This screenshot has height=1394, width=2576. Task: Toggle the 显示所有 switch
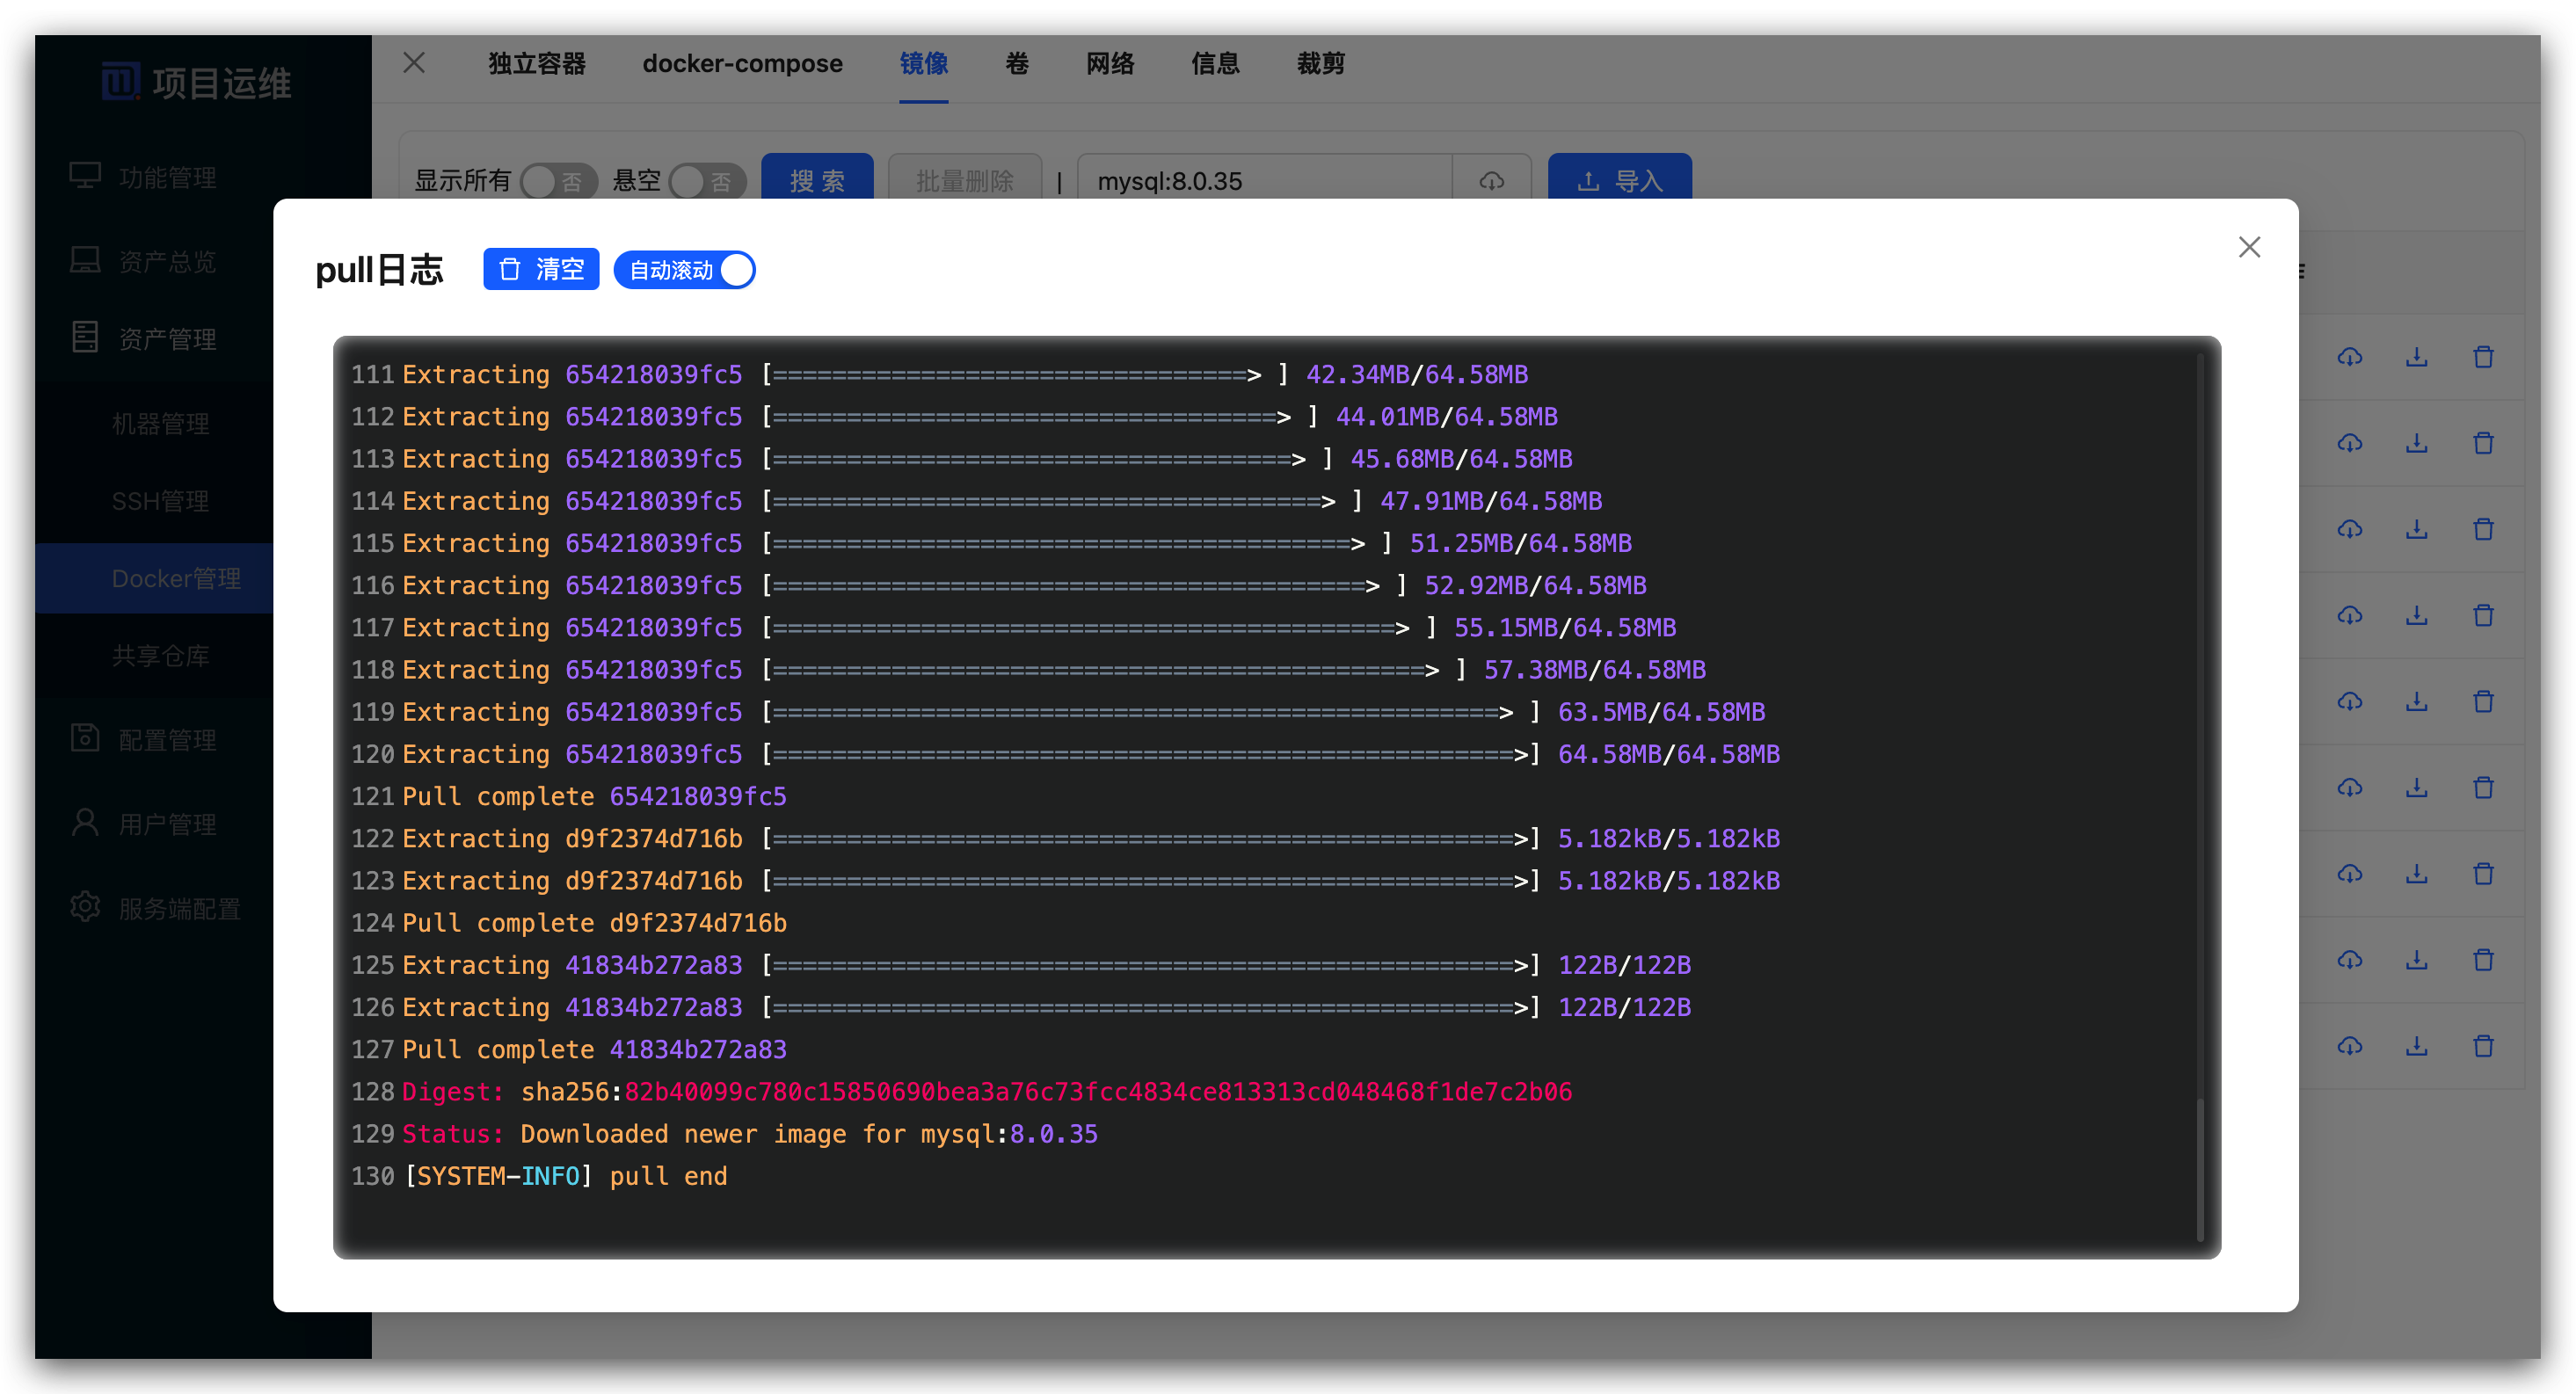[x=558, y=181]
